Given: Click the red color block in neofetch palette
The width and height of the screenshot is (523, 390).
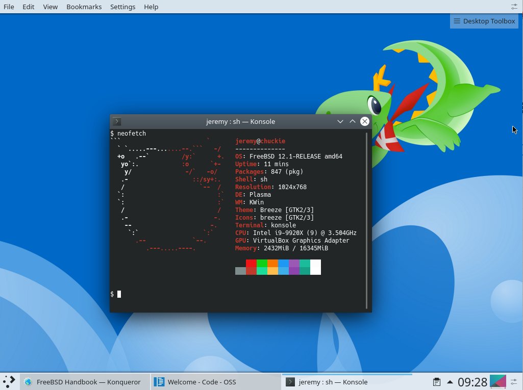Looking at the screenshot, I should coord(251,264).
